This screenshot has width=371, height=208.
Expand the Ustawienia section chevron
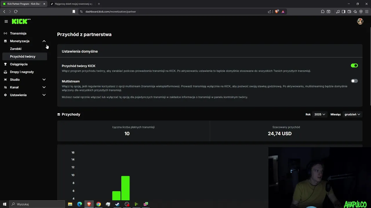[44, 95]
